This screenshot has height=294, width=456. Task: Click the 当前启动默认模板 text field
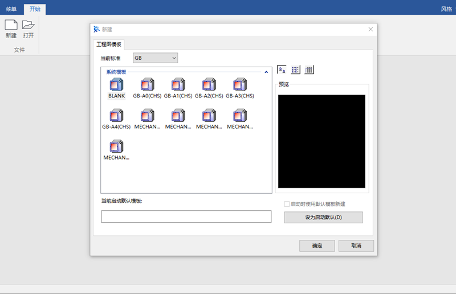pyautogui.click(x=186, y=217)
